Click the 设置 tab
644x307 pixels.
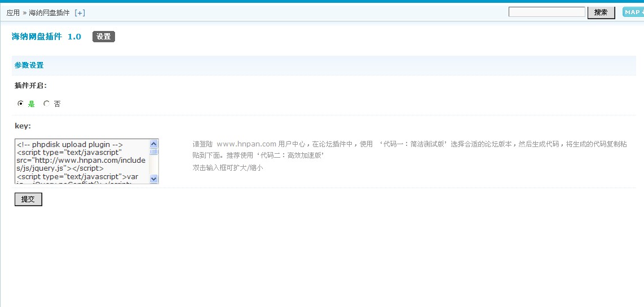(104, 37)
